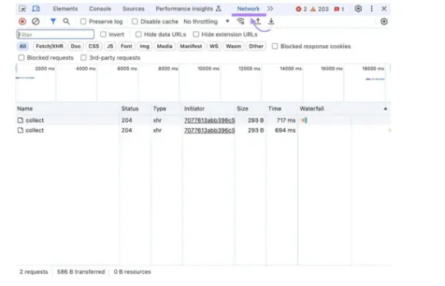Filter by JS type
This screenshot has width=445, height=286.
(110, 46)
